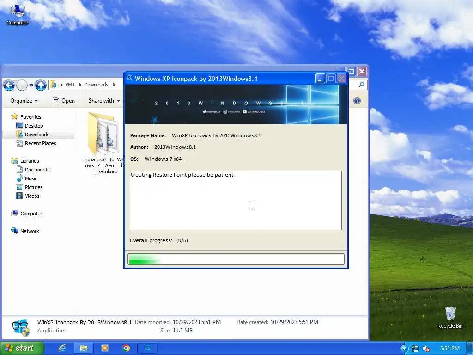The image size is (473, 355).
Task: Click VM1 in the address breadcrumb
Action: pos(70,85)
